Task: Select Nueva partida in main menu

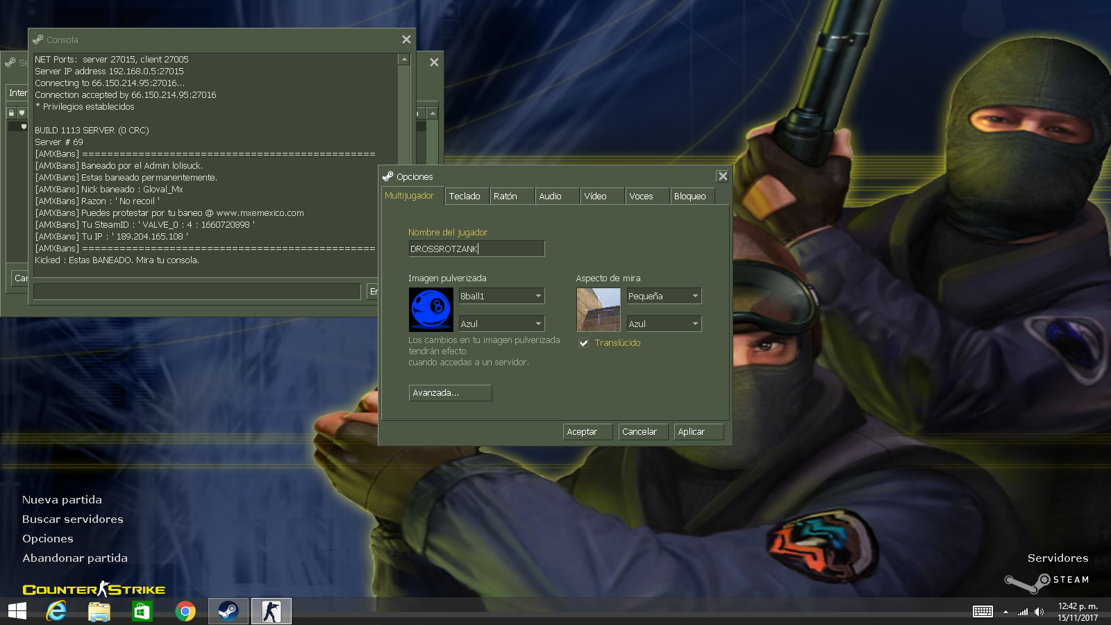Action: point(62,500)
